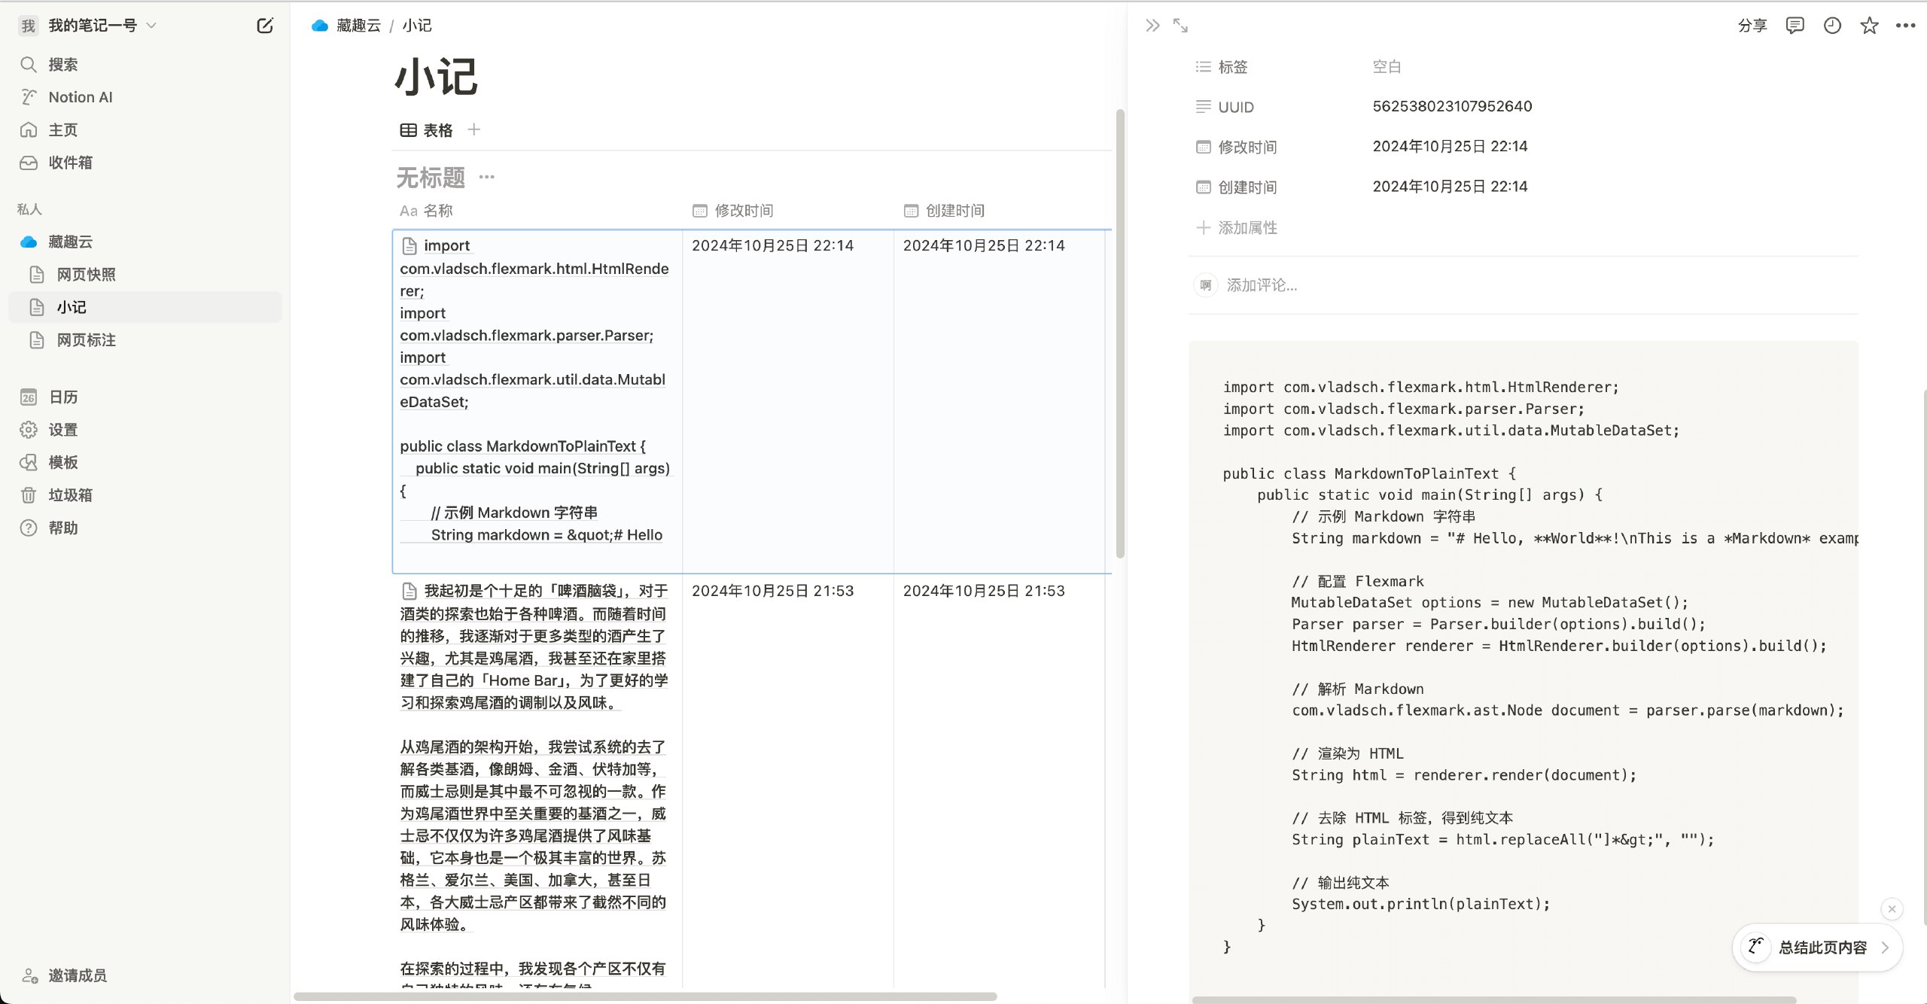The width and height of the screenshot is (1927, 1004).
Task: Open Notion AI from sidebar
Action: tap(145, 97)
